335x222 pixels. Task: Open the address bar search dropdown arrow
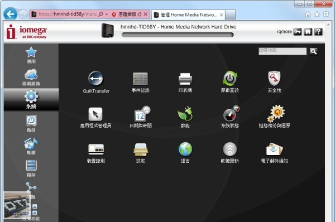click(107, 15)
